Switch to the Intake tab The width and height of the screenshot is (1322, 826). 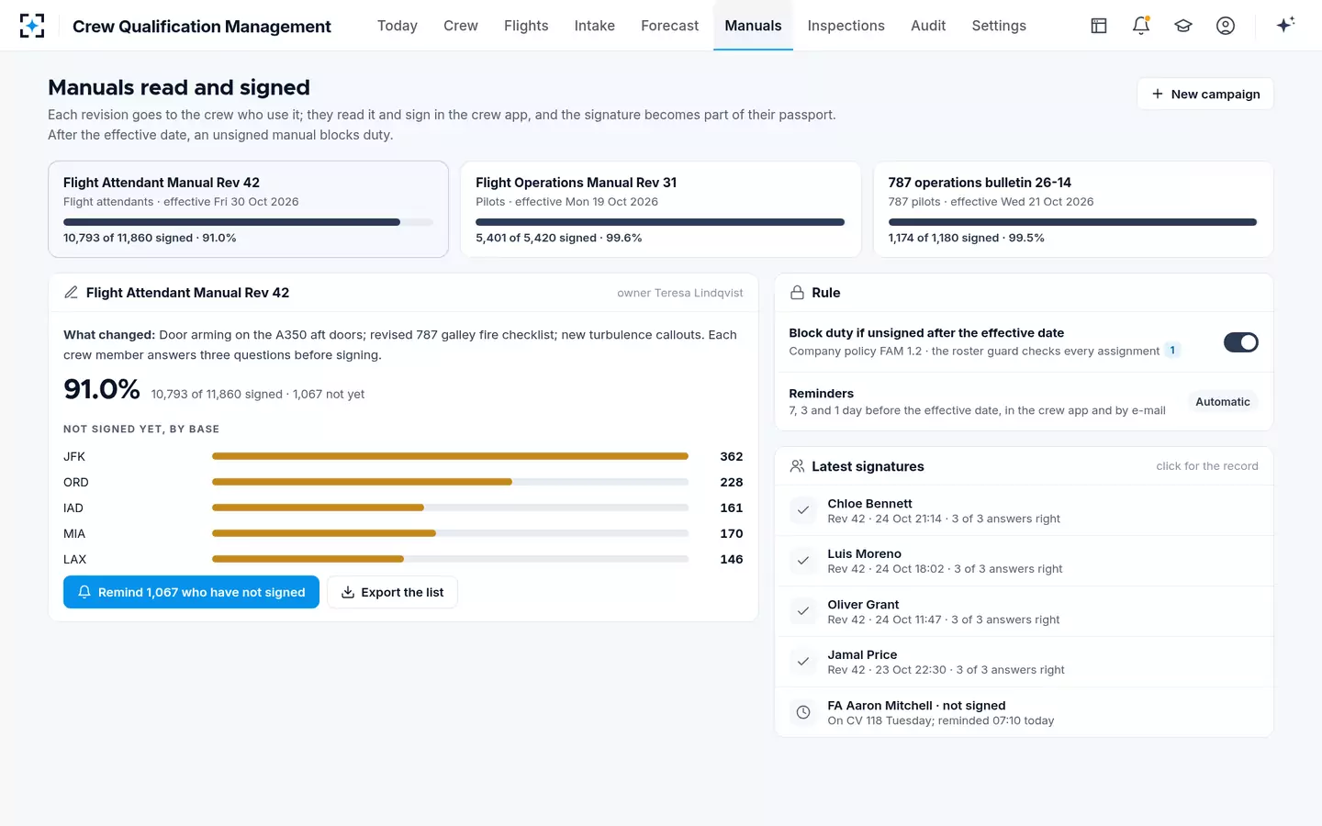(595, 26)
